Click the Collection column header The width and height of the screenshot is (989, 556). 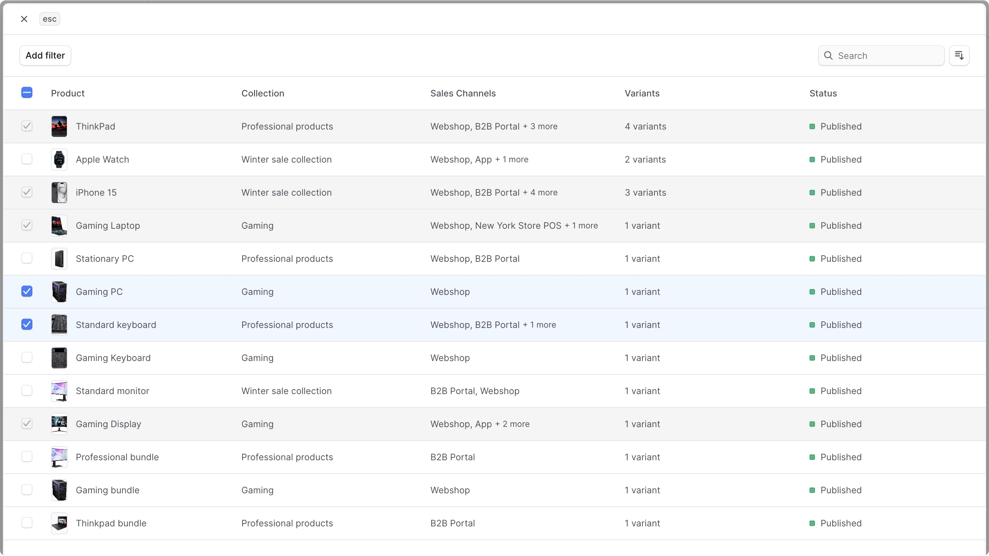point(263,93)
